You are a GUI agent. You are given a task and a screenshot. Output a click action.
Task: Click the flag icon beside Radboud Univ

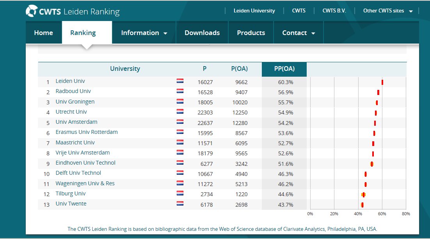click(180, 91)
